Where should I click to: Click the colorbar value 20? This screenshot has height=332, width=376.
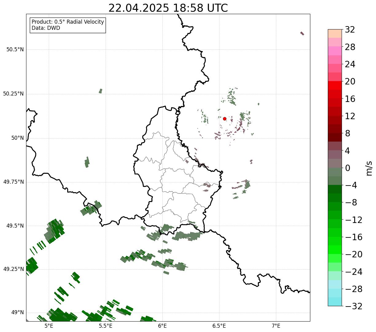[x=350, y=81]
